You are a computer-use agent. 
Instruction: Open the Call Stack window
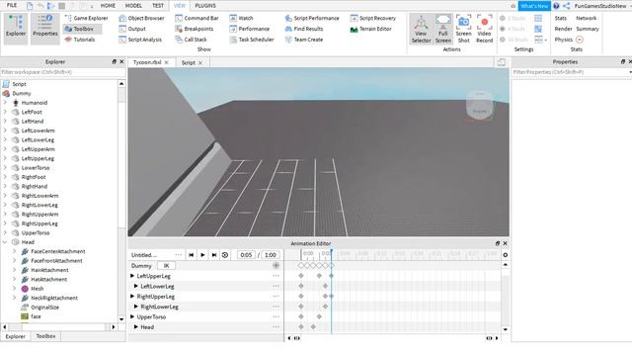click(191, 40)
